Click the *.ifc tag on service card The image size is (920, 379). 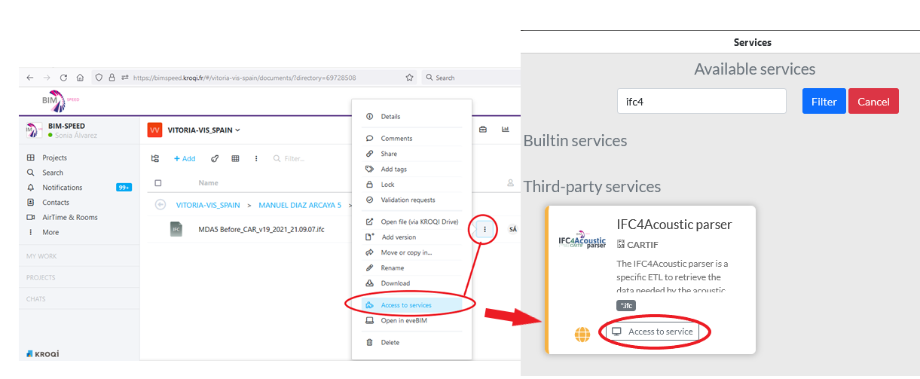pyautogui.click(x=626, y=305)
